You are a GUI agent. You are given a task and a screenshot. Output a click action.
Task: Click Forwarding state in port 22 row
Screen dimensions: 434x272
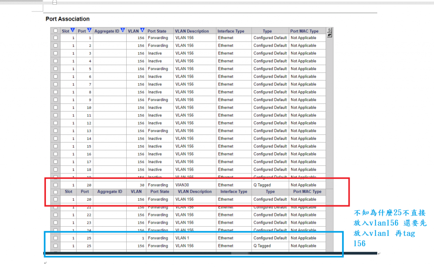click(x=158, y=215)
